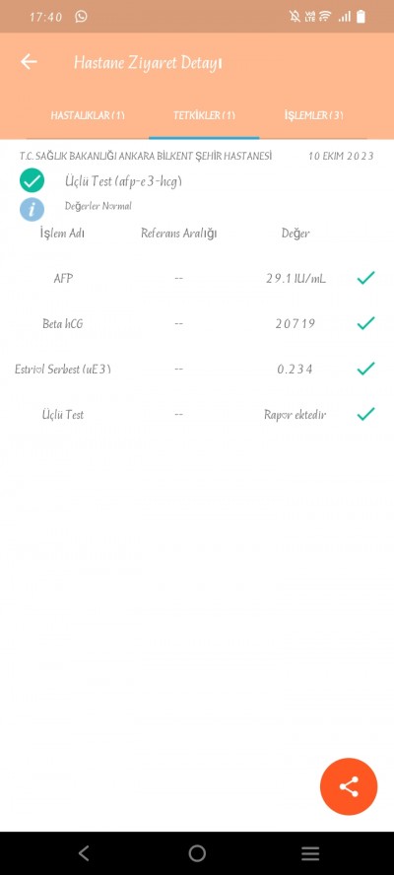Tap Android back navigation button
Image resolution: width=394 pixels, height=875 pixels.
(84, 852)
